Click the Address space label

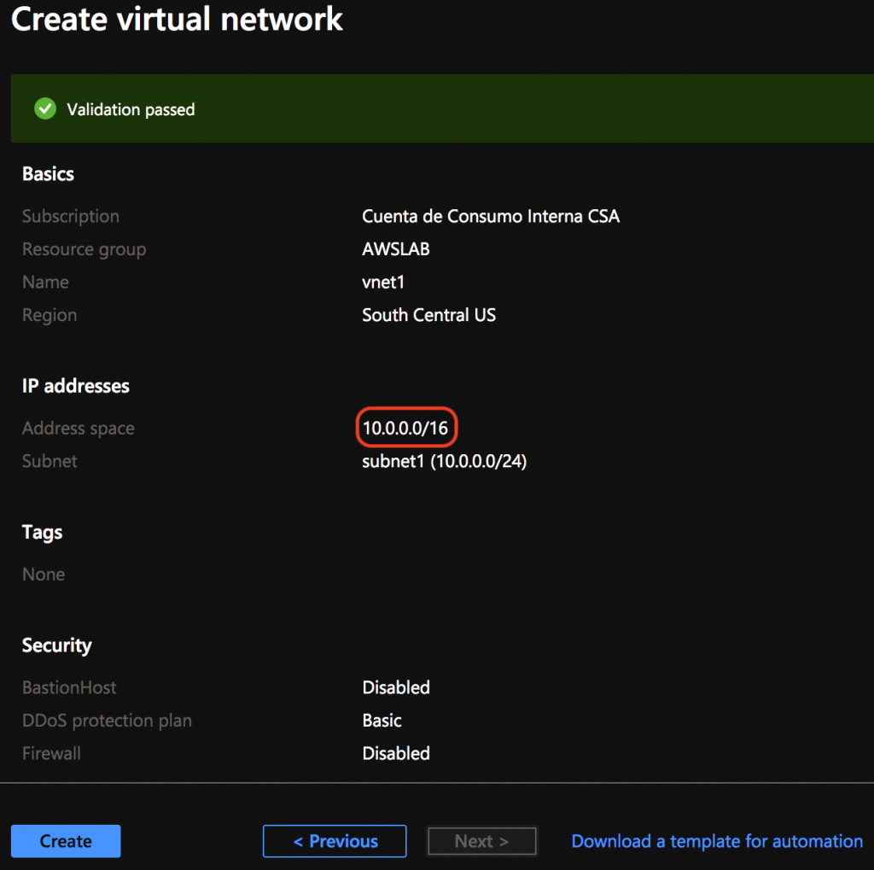[78, 429]
